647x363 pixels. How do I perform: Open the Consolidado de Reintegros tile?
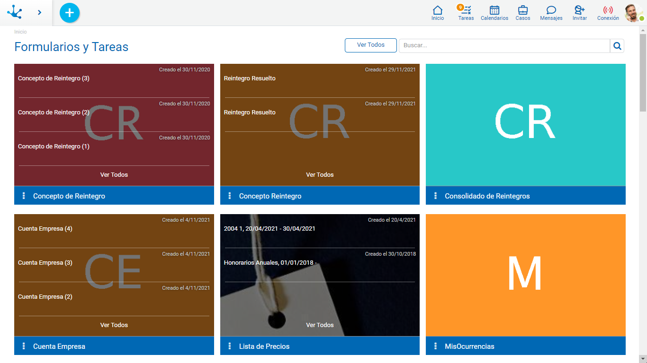pyautogui.click(x=525, y=125)
